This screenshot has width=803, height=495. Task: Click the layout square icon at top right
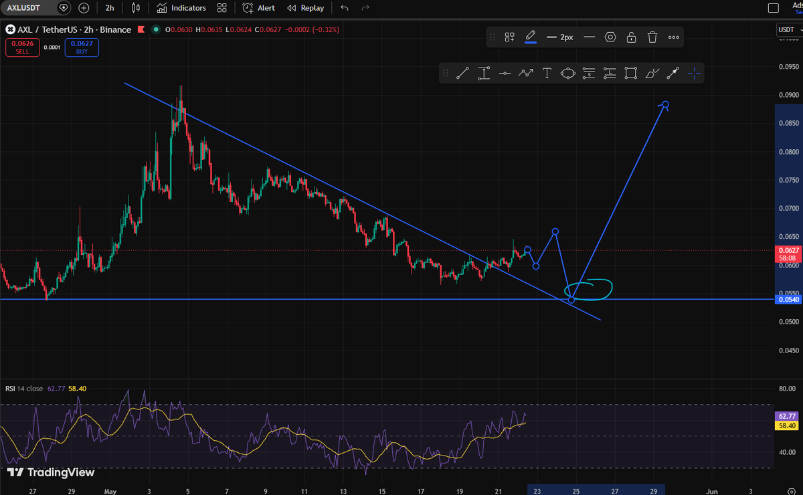tap(774, 8)
